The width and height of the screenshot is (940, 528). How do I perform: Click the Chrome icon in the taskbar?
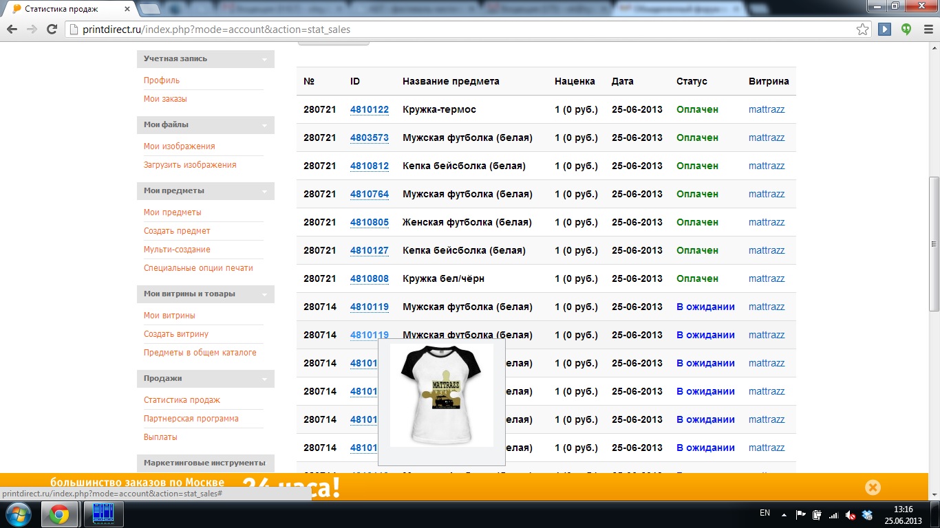click(x=58, y=514)
